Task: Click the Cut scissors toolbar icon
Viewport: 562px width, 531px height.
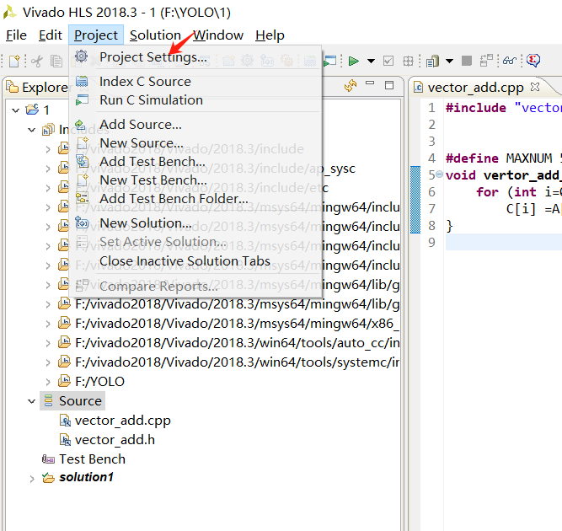Action: click(37, 61)
